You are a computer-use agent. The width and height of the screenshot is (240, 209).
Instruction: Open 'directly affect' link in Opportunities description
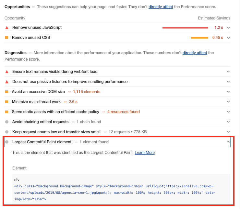coord(161,7)
